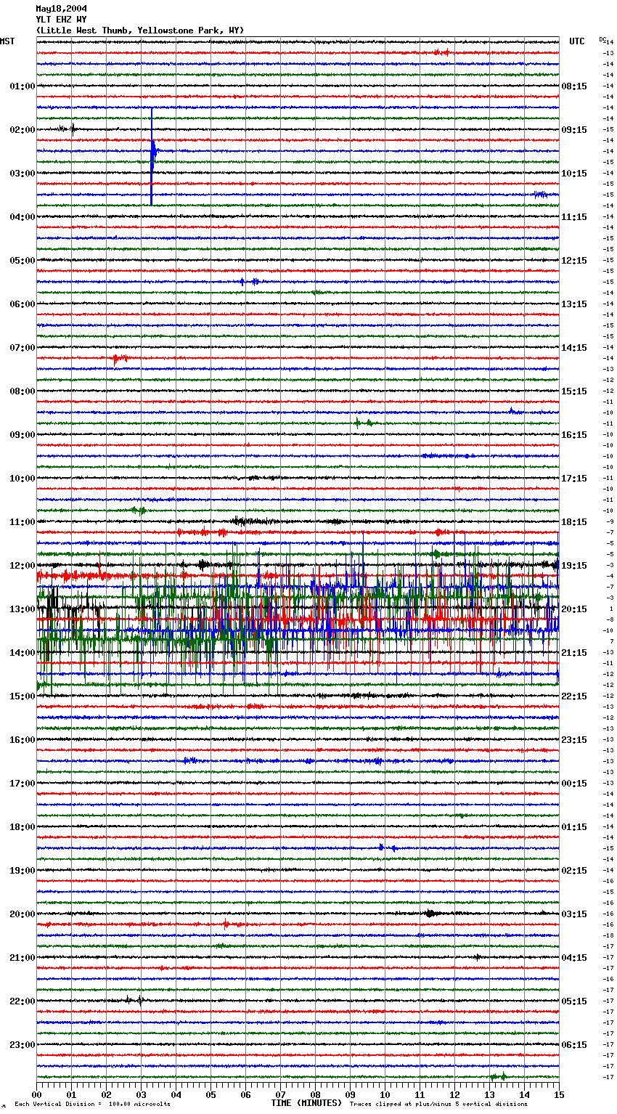Click the 'UTC' axis label

pos(577,41)
